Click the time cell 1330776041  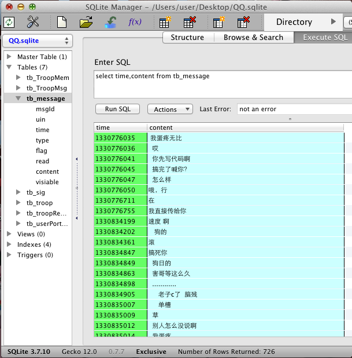pyautogui.click(x=120, y=159)
